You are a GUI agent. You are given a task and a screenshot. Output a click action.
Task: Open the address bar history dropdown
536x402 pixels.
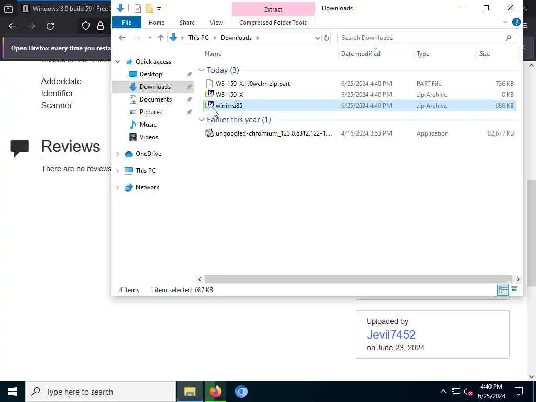318,38
